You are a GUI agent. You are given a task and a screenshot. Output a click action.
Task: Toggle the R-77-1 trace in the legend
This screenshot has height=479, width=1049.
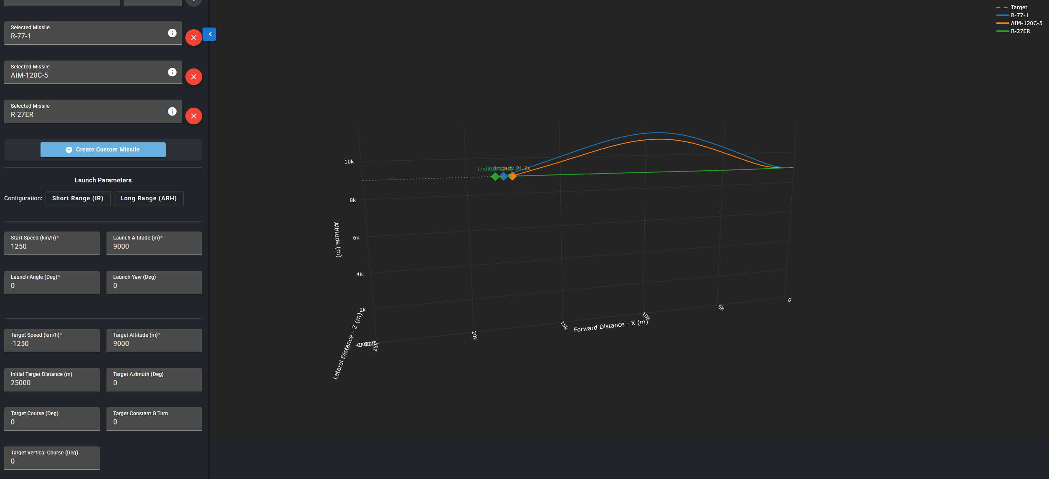point(1019,15)
